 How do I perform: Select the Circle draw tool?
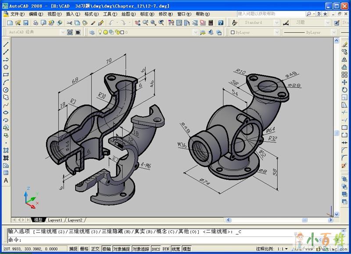tap(6, 90)
